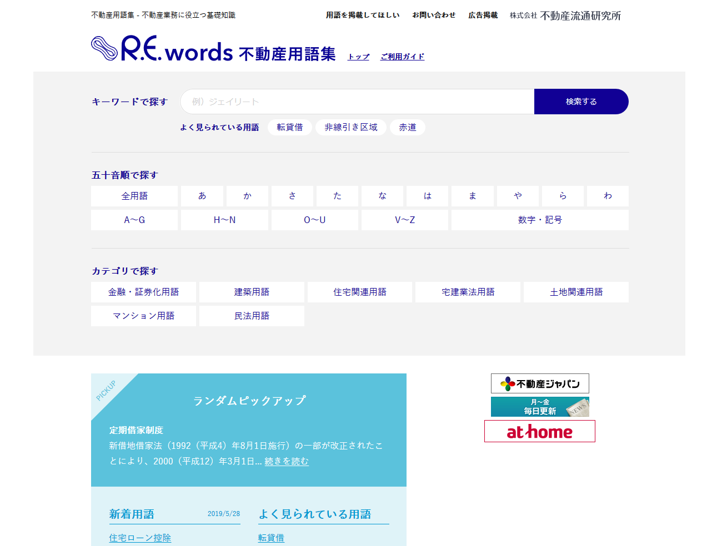
Task: Click the R.E.words site logo
Action: (213, 49)
